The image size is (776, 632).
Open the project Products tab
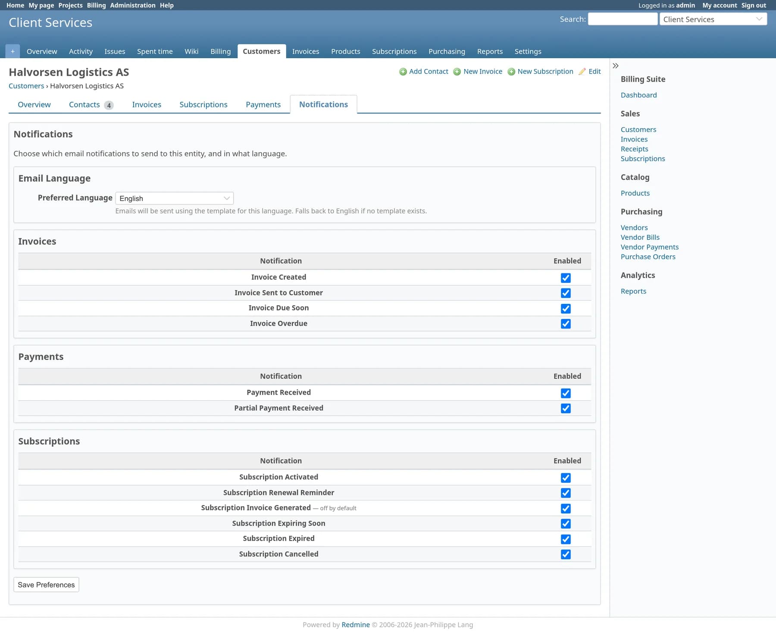click(x=345, y=51)
